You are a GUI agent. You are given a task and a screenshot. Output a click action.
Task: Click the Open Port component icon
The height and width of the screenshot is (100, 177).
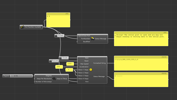click(93, 39)
